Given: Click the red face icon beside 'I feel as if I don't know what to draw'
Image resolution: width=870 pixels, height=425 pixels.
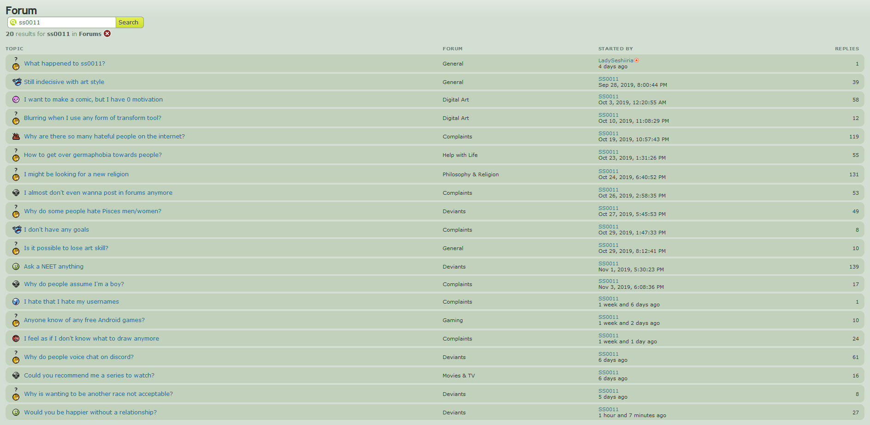Looking at the screenshot, I should (x=16, y=339).
